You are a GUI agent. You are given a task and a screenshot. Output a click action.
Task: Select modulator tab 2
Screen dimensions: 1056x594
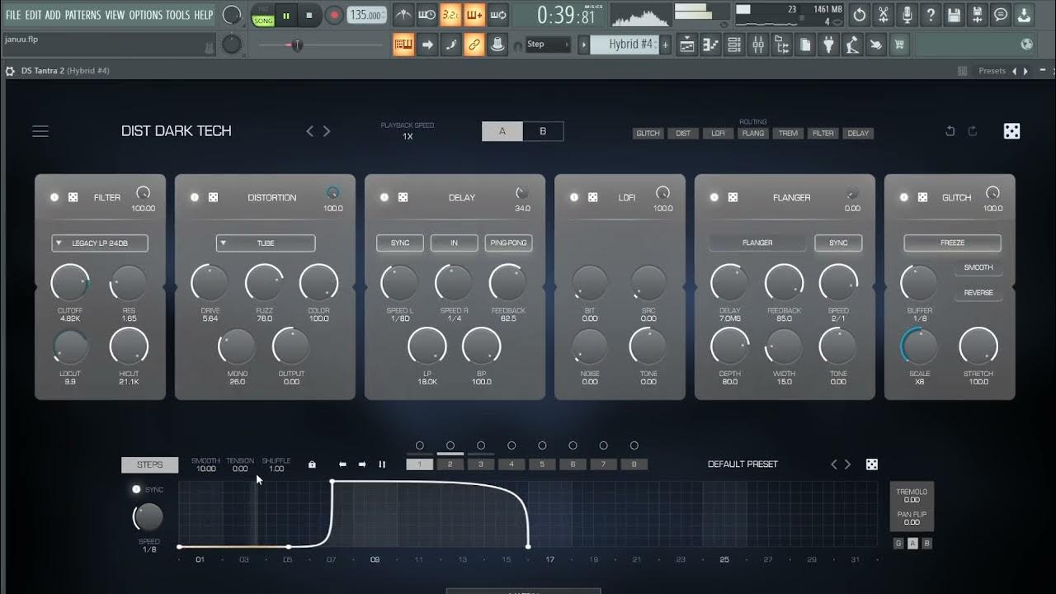[x=450, y=464]
